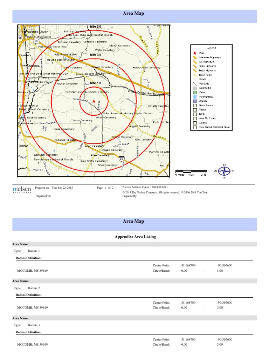Click the Radius 3 type value
The height and width of the screenshot is (359, 269).
[x=34, y=325]
